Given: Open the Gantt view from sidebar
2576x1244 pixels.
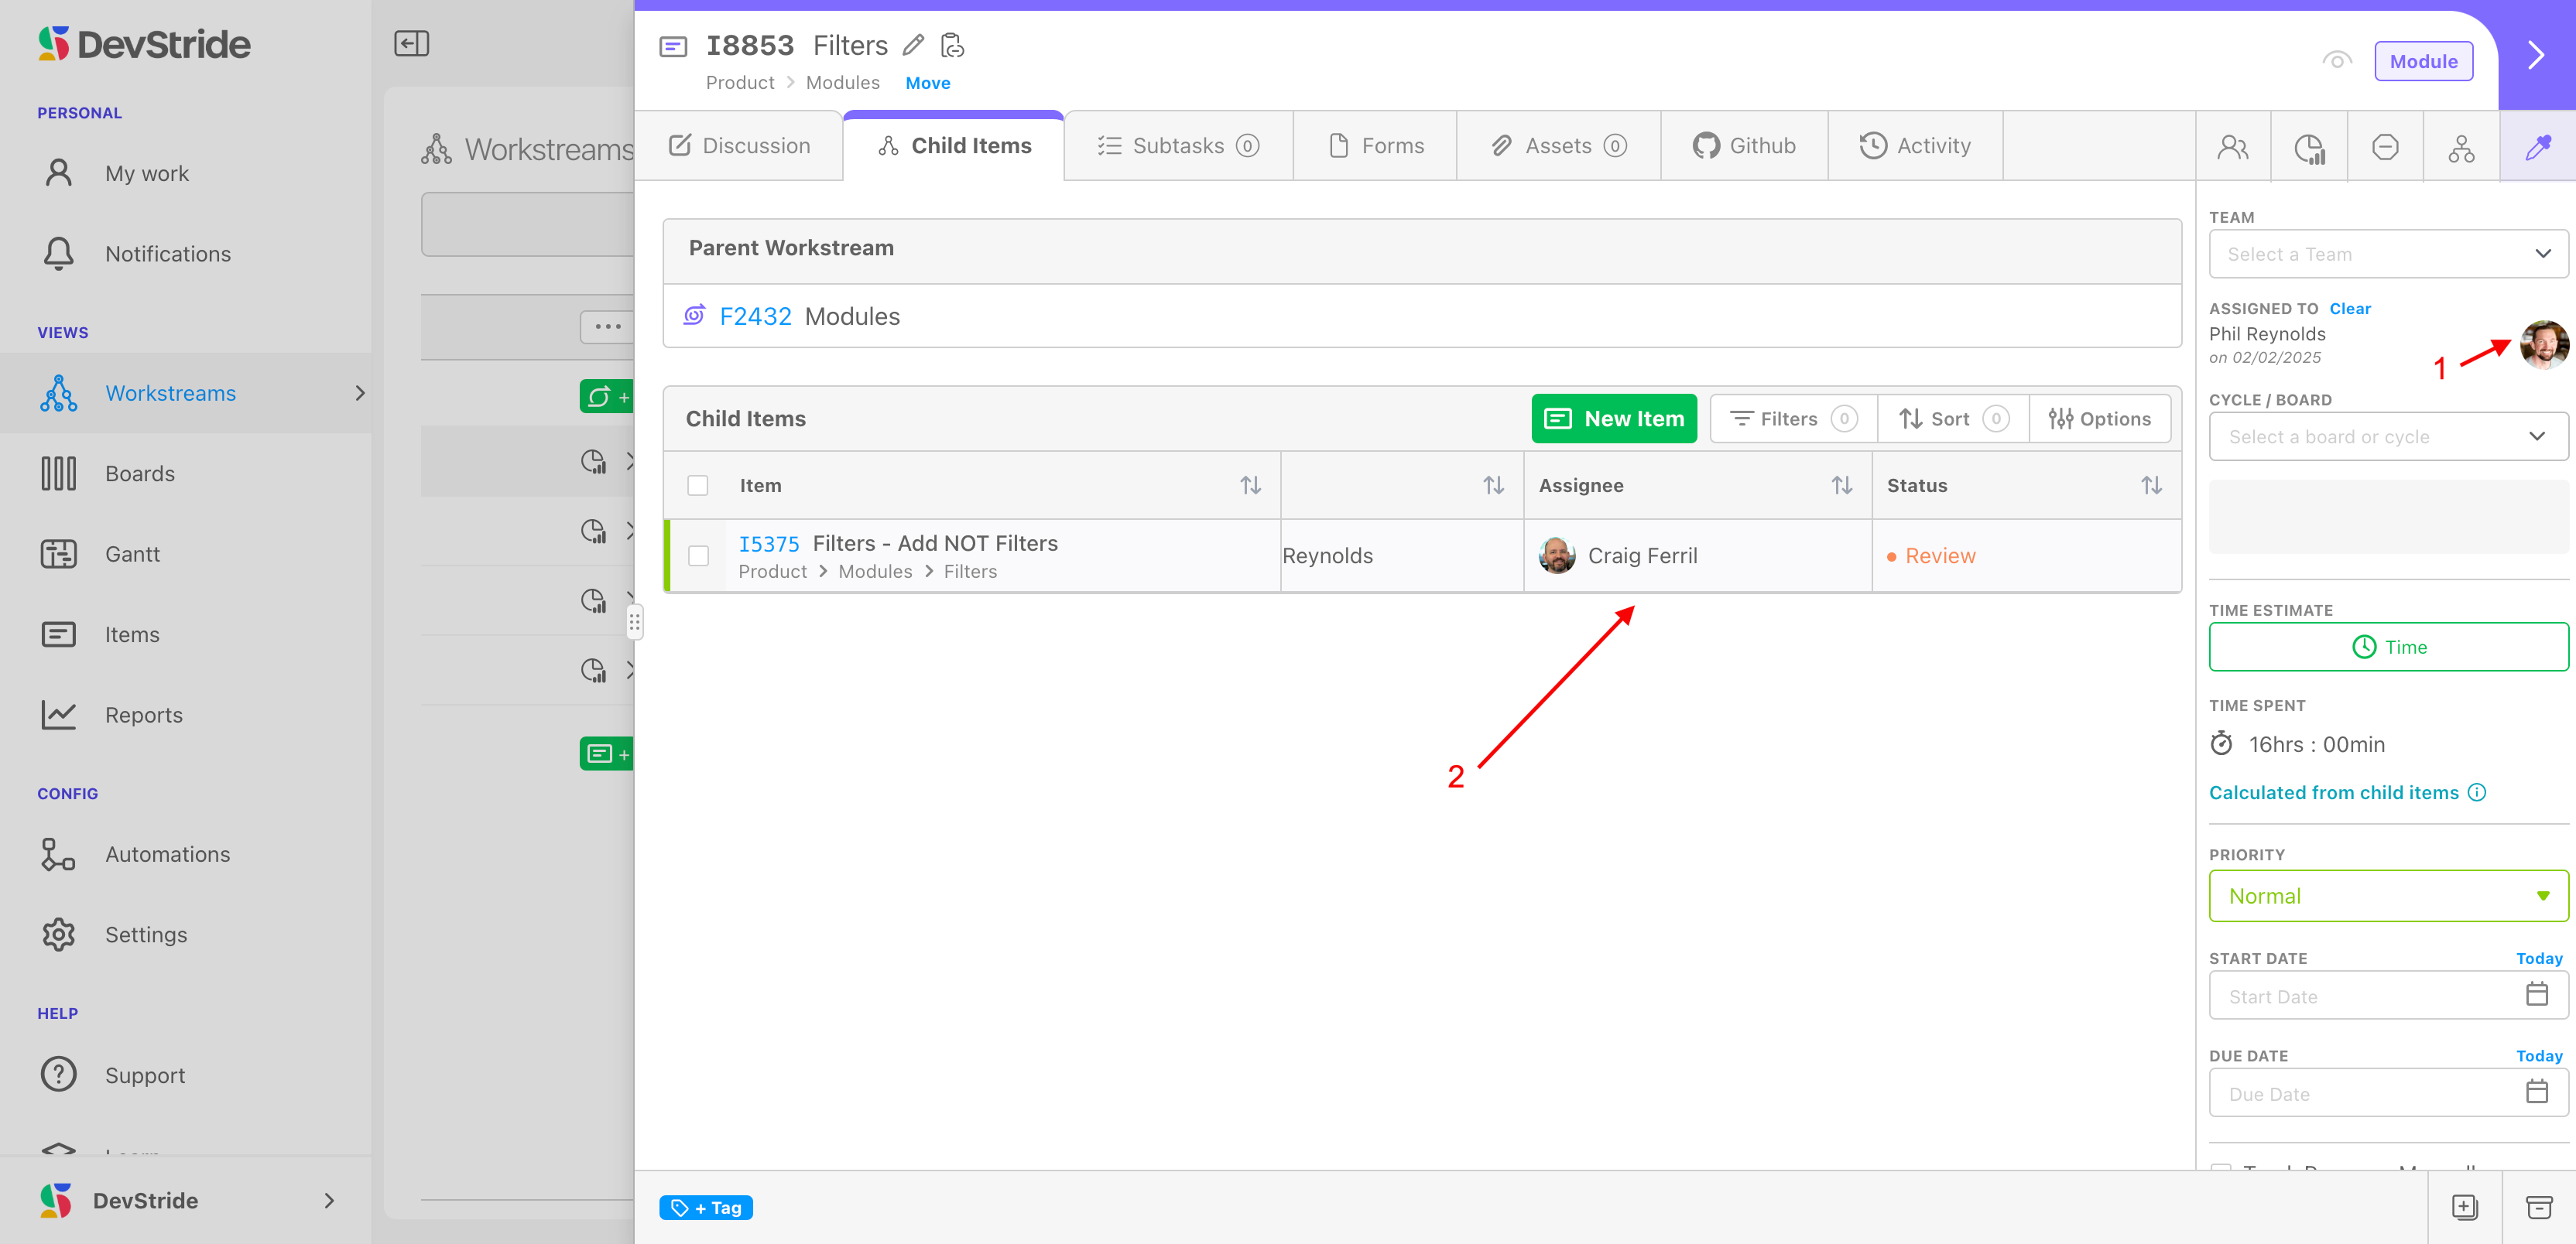Looking at the screenshot, I should [132, 554].
